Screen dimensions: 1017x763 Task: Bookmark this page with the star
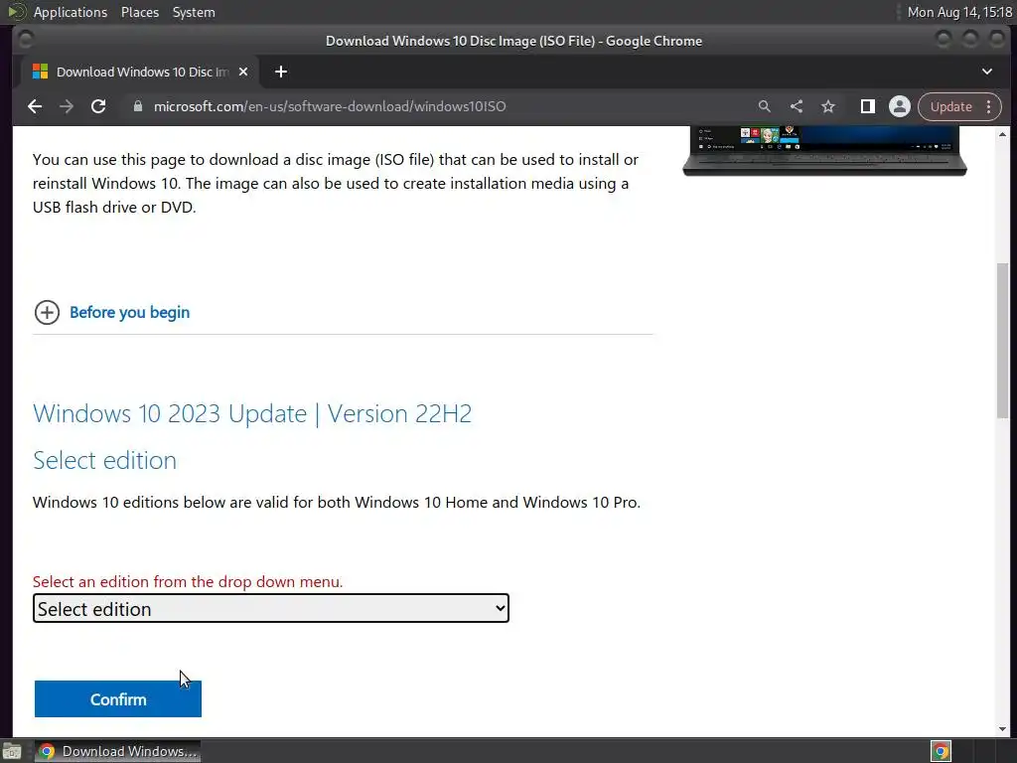pos(828,106)
